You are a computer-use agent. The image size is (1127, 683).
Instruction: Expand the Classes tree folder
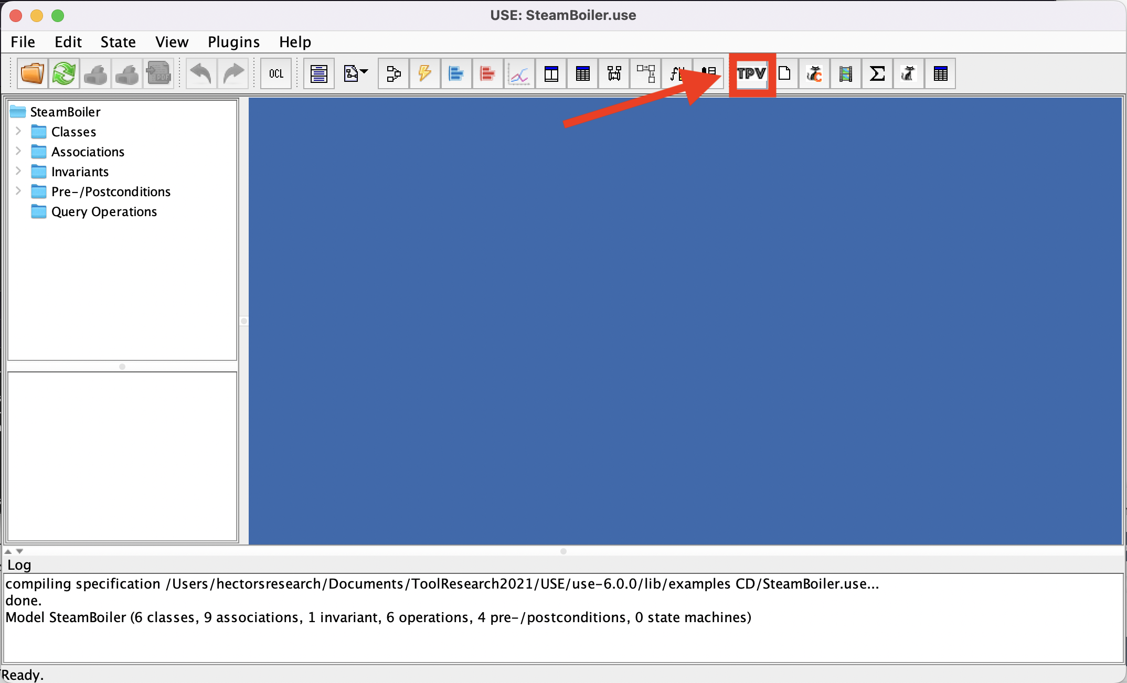[18, 131]
